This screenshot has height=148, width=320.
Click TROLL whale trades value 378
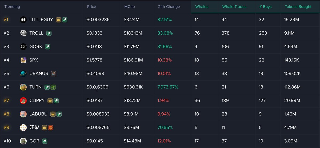(x=226, y=33)
